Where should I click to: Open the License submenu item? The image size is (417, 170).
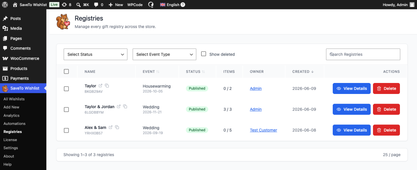click(x=10, y=140)
